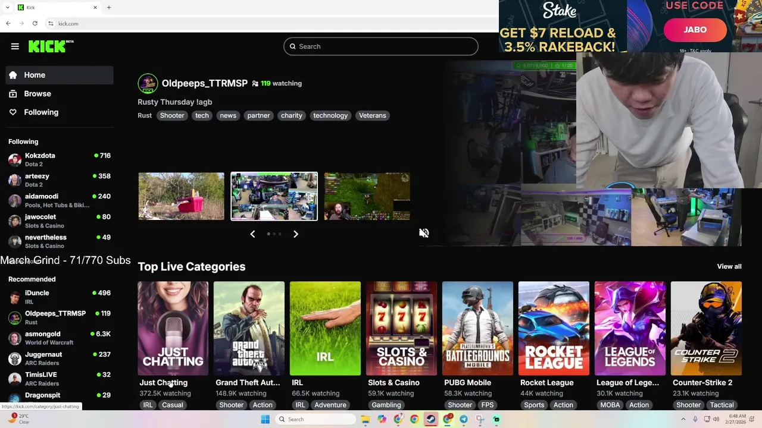
Task: Open Telegram from taskbar
Action: [464, 419]
